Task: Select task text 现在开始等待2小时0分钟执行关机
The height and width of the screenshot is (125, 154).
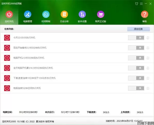Action: pos(30,48)
